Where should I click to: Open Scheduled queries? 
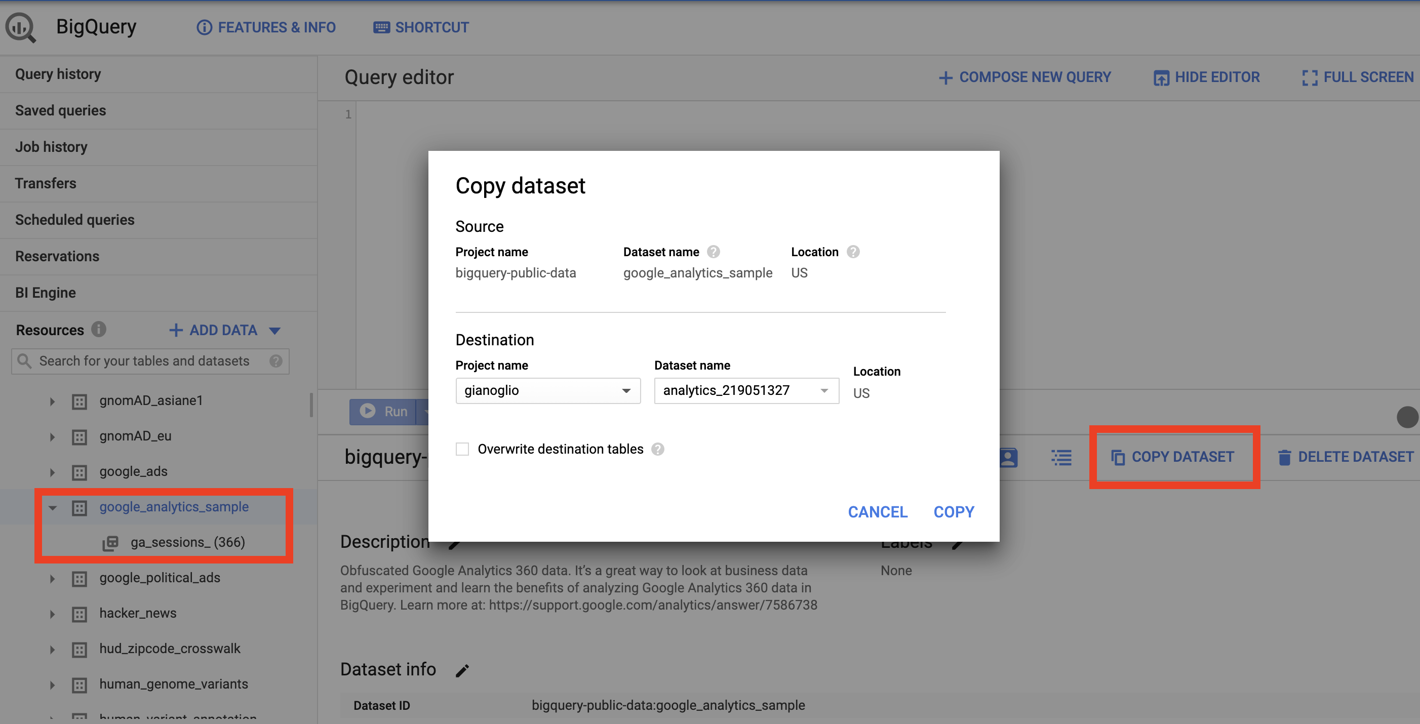pyautogui.click(x=75, y=219)
